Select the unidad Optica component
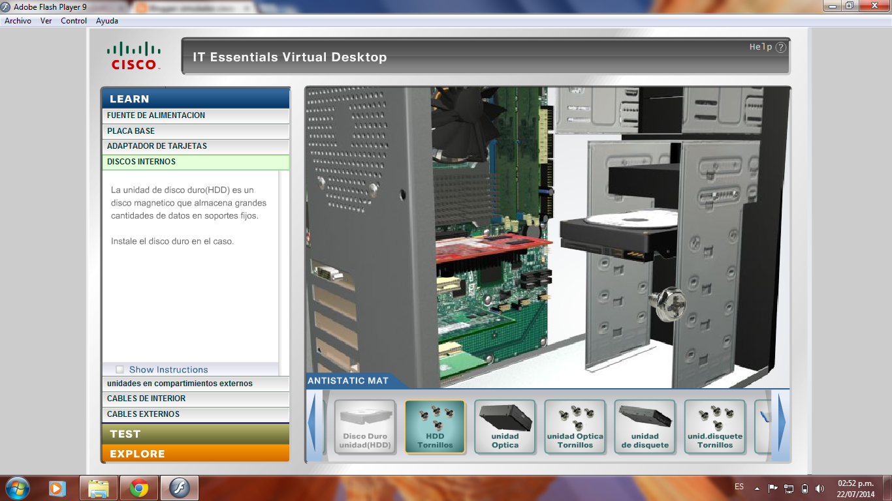 505,427
